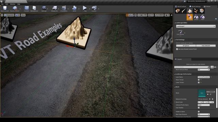Screen dimensions: 218x122
Task: Click the camera speed icon in viewport toolbar
Action: (167, 15)
